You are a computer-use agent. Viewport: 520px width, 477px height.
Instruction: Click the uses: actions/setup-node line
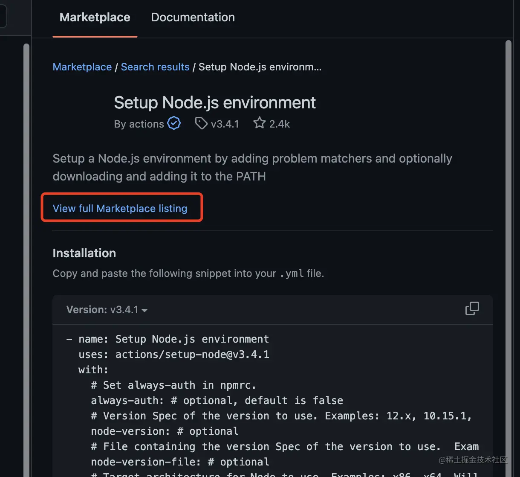(174, 355)
